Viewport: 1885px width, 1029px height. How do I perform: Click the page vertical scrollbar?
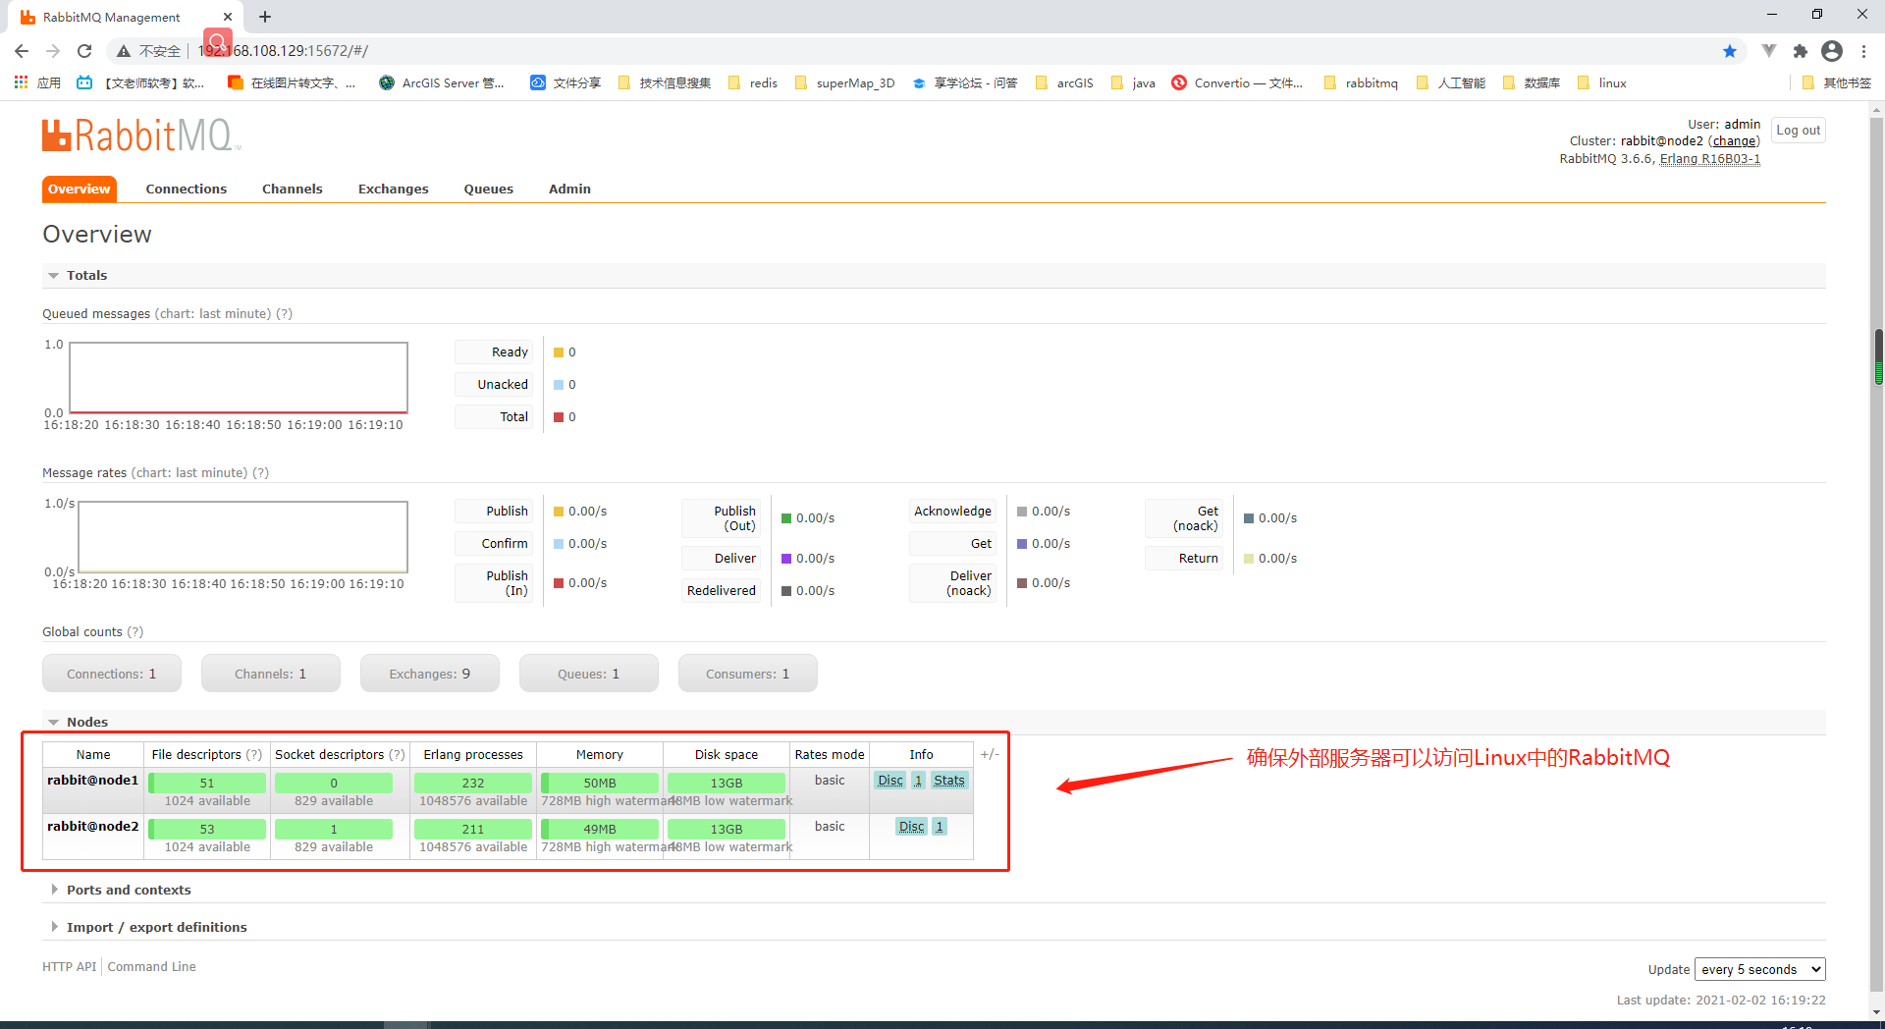pos(1877,555)
